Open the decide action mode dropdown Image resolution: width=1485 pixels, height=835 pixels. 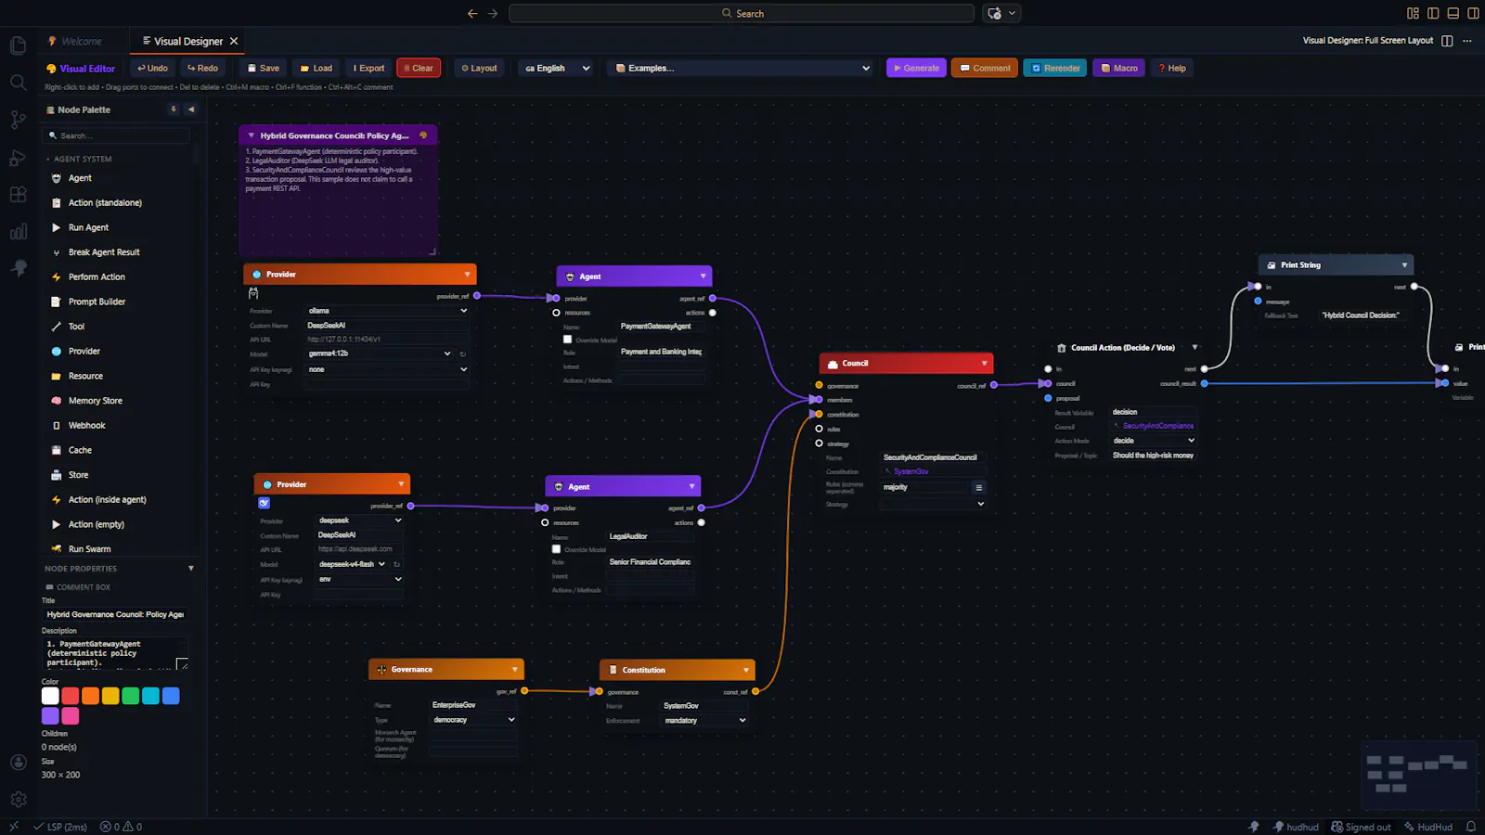click(x=1153, y=441)
